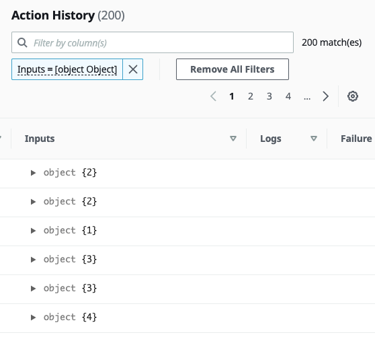375x339 pixels.
Task: Select page 1 in pagination
Action: click(231, 96)
